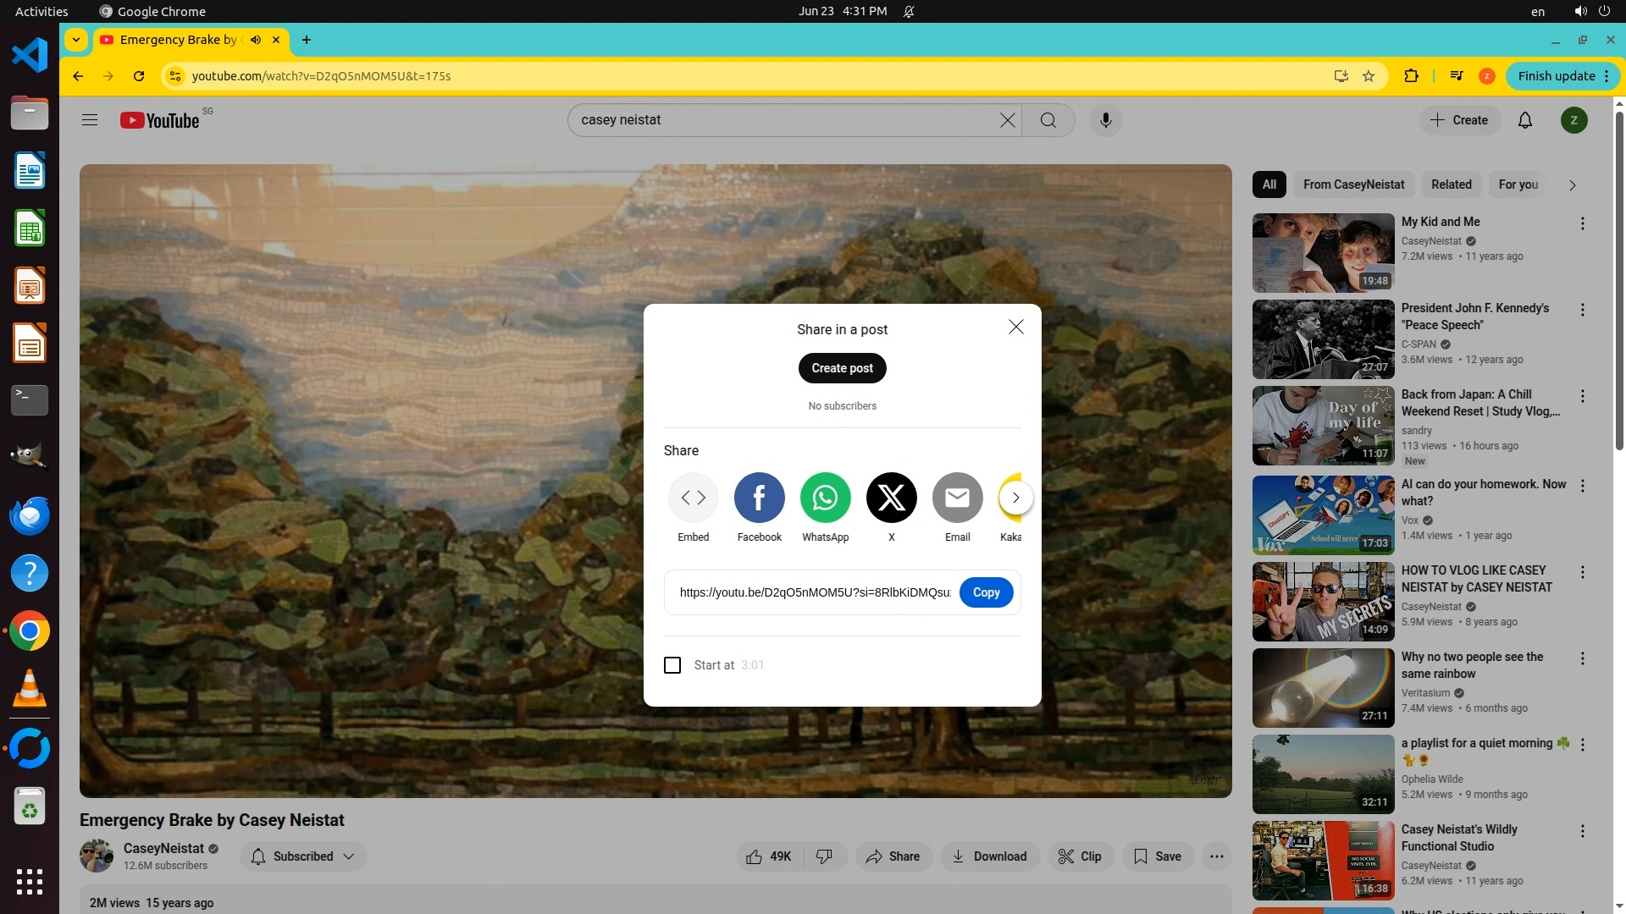Screen dimensions: 1626x914
Task: Switch to the Related filter chip
Action: (x=1451, y=184)
